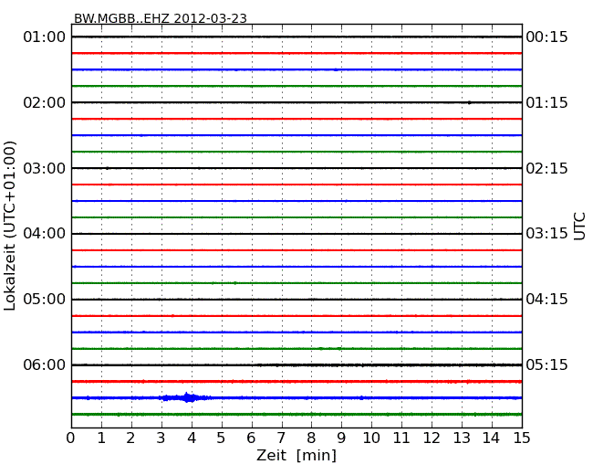Select the 01:00 local time label
The image size is (593, 475).
pyautogui.click(x=45, y=37)
